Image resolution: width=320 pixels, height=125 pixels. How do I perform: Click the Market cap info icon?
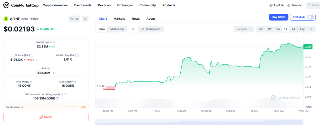pyautogui.click(x=54, y=42)
